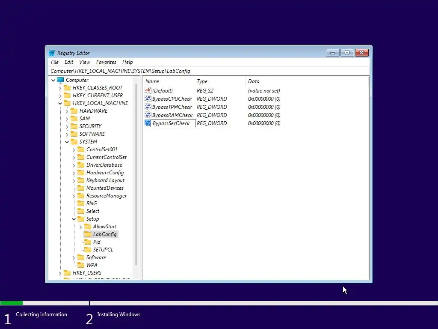This screenshot has height=329, width=438.
Task: Select the AllowStart key label
Action: (x=105, y=227)
